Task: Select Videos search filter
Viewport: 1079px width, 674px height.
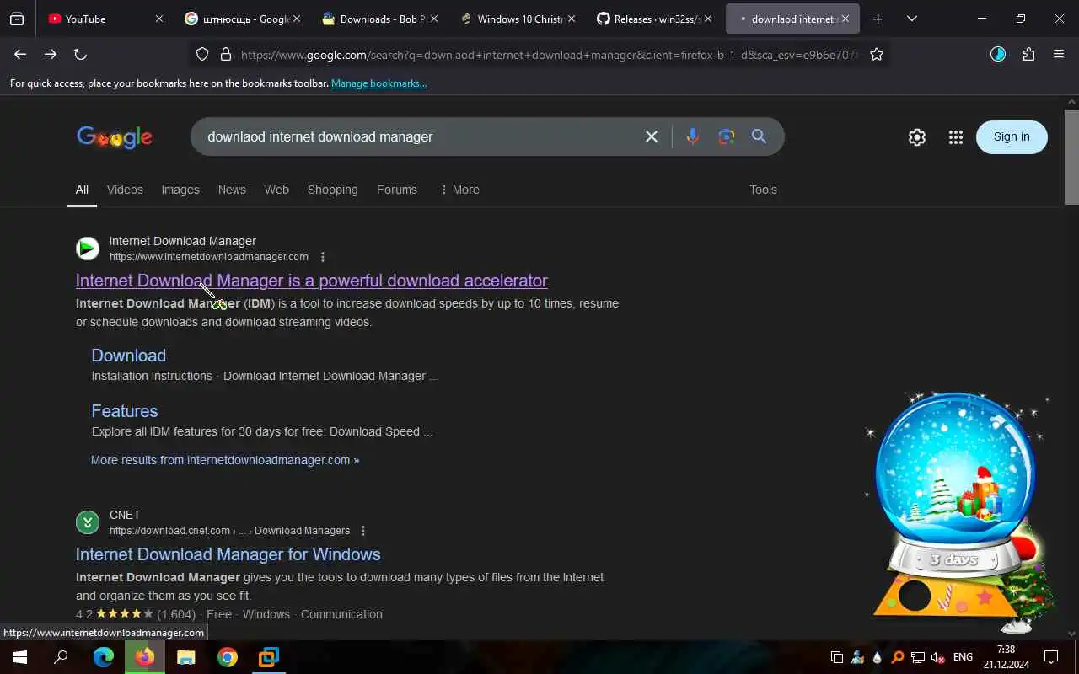Action: pyautogui.click(x=125, y=190)
